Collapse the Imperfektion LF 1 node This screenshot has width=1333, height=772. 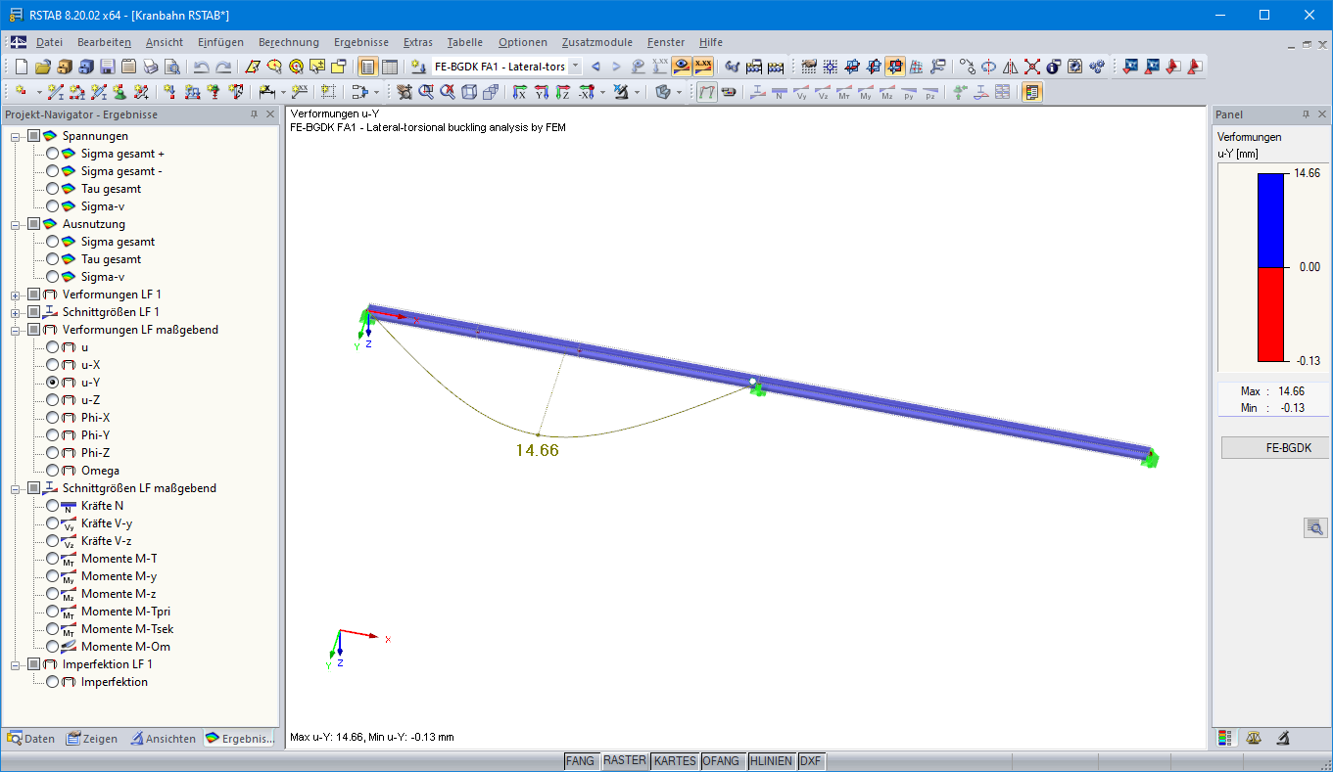[x=16, y=664]
